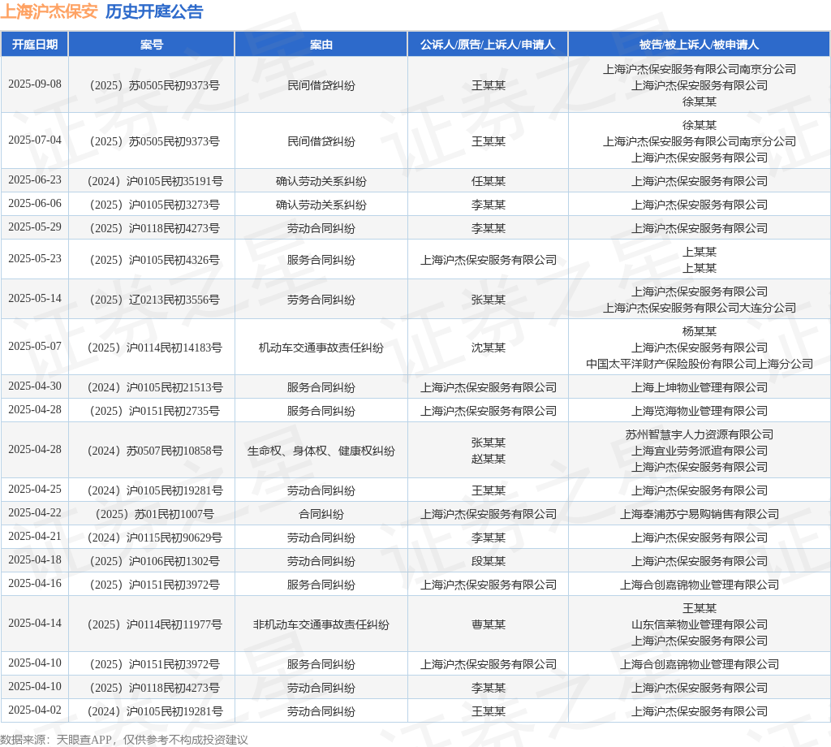Click defendant 苏州智慧宇人力资源有限公司
Viewport: 831px width, 747px height.
pyautogui.click(x=699, y=434)
